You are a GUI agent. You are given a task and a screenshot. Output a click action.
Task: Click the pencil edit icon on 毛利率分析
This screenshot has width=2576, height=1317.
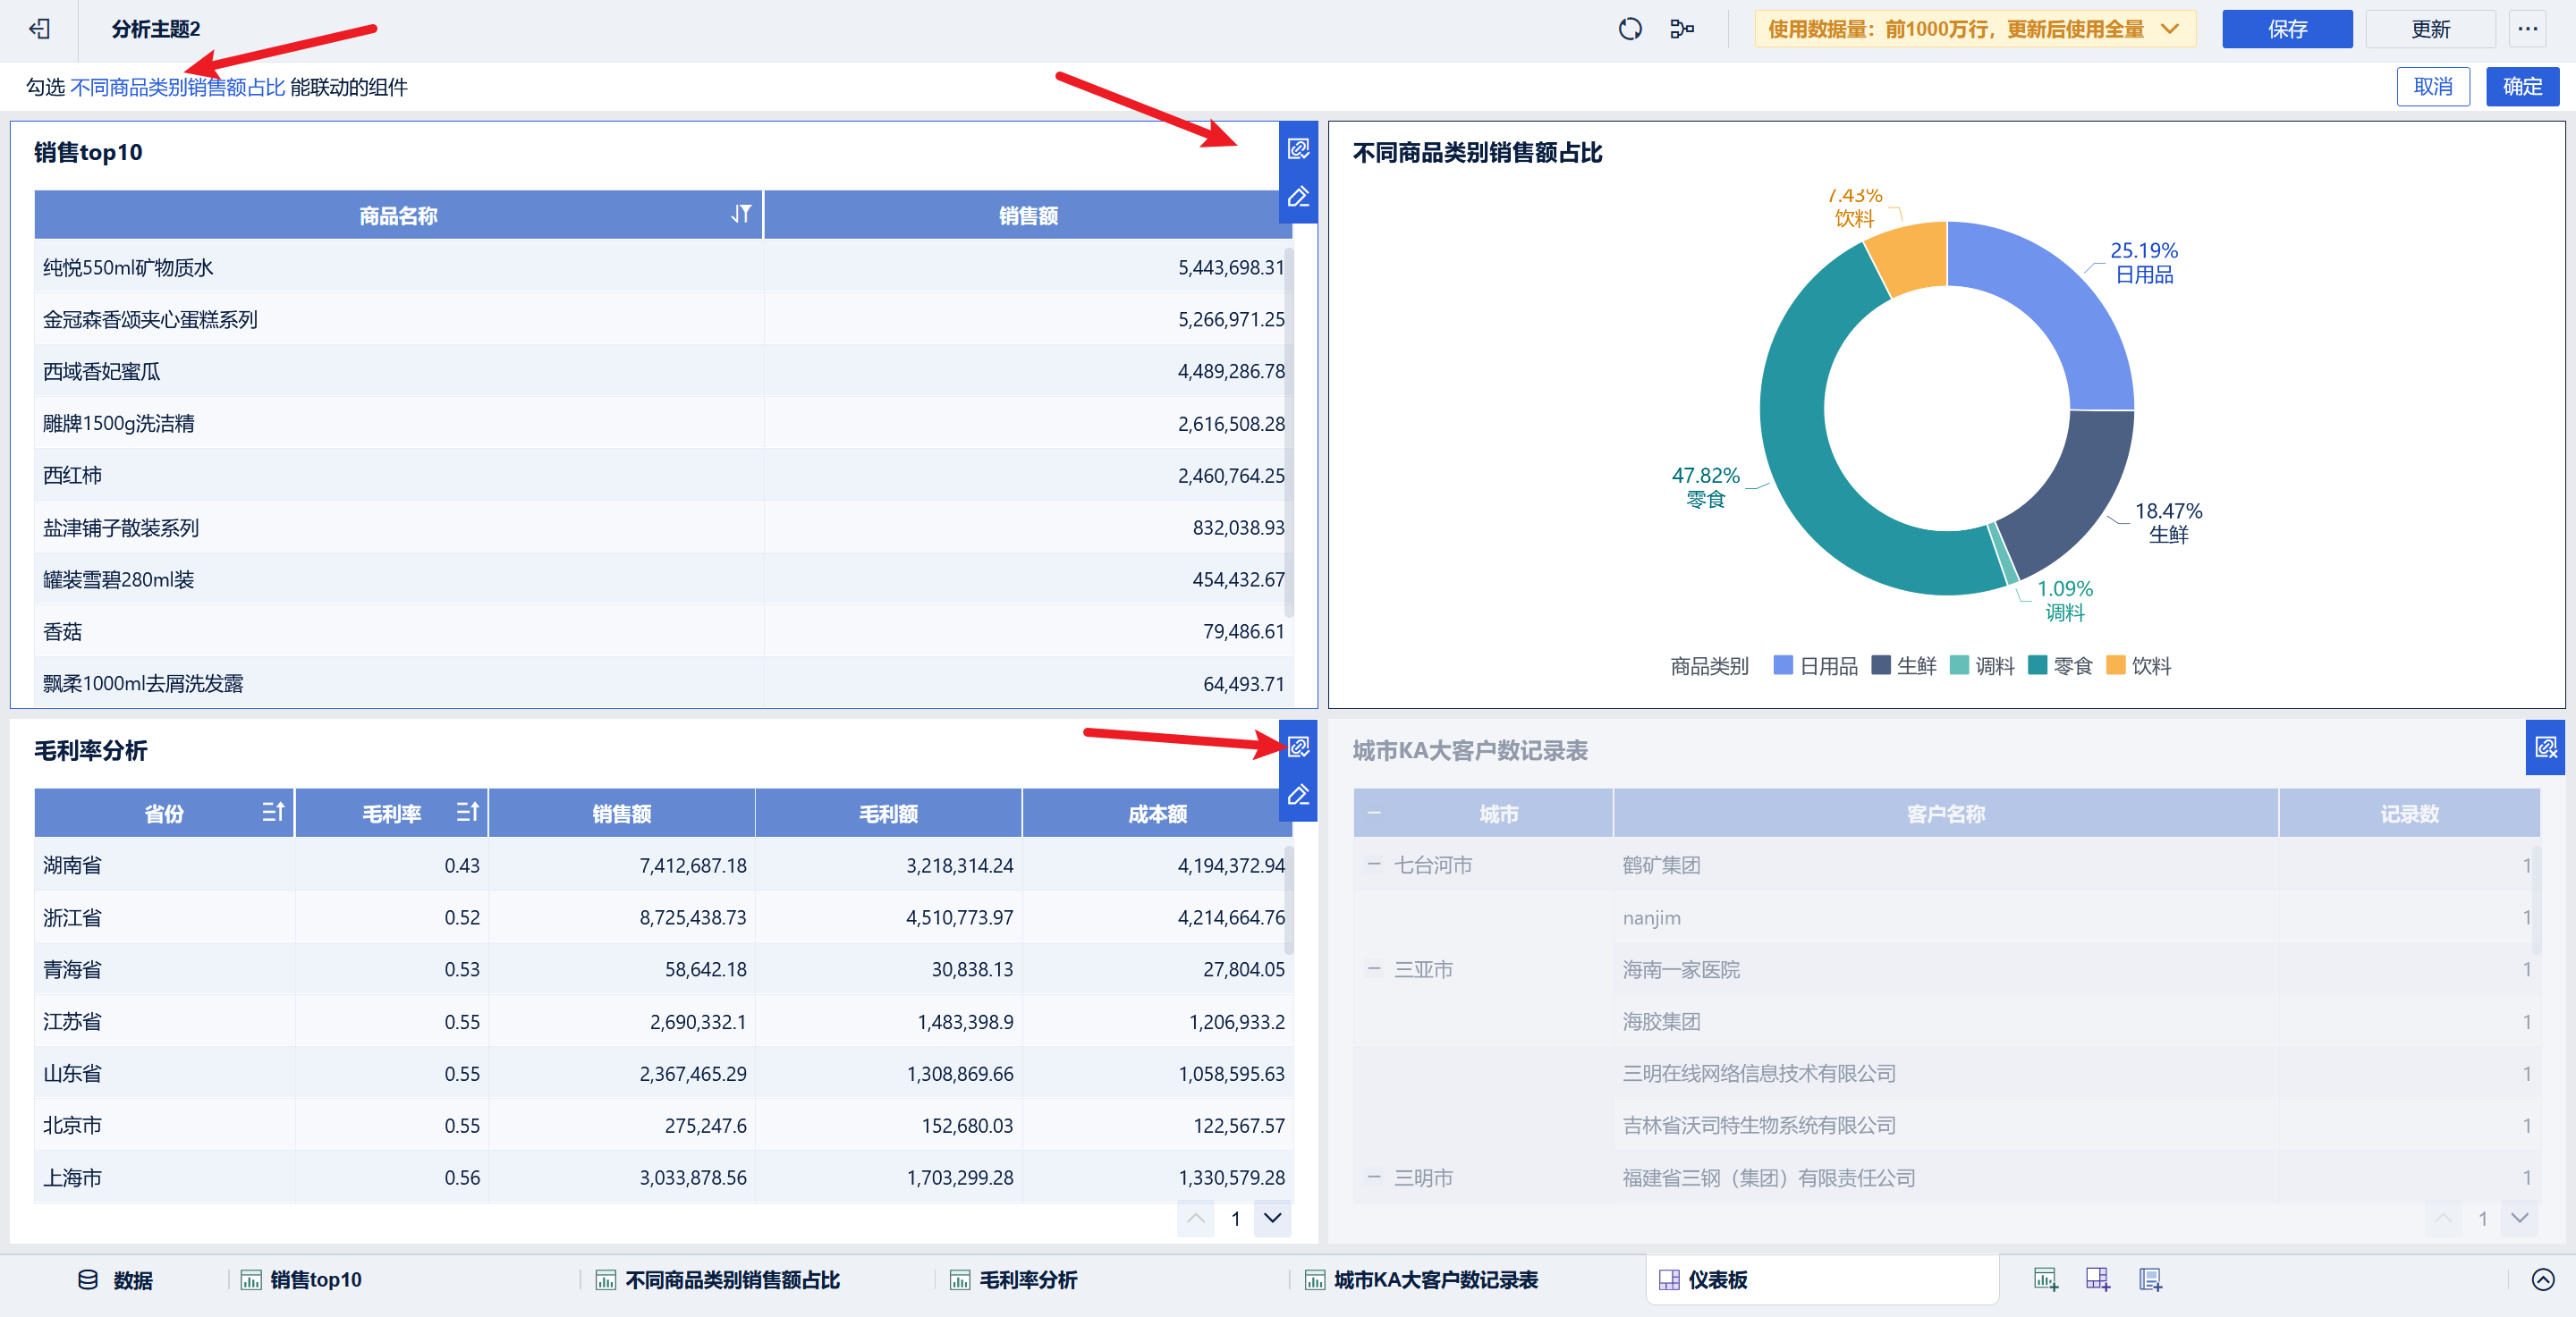[1298, 796]
